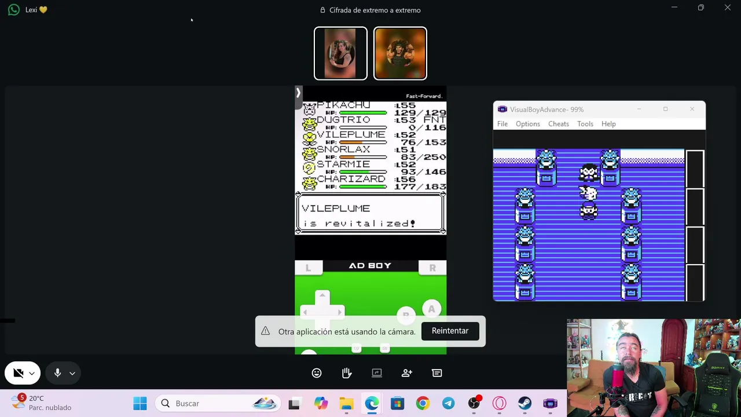This screenshot has width=741, height=417.
Task: Open Telegram from taskbar
Action: [x=448, y=404]
